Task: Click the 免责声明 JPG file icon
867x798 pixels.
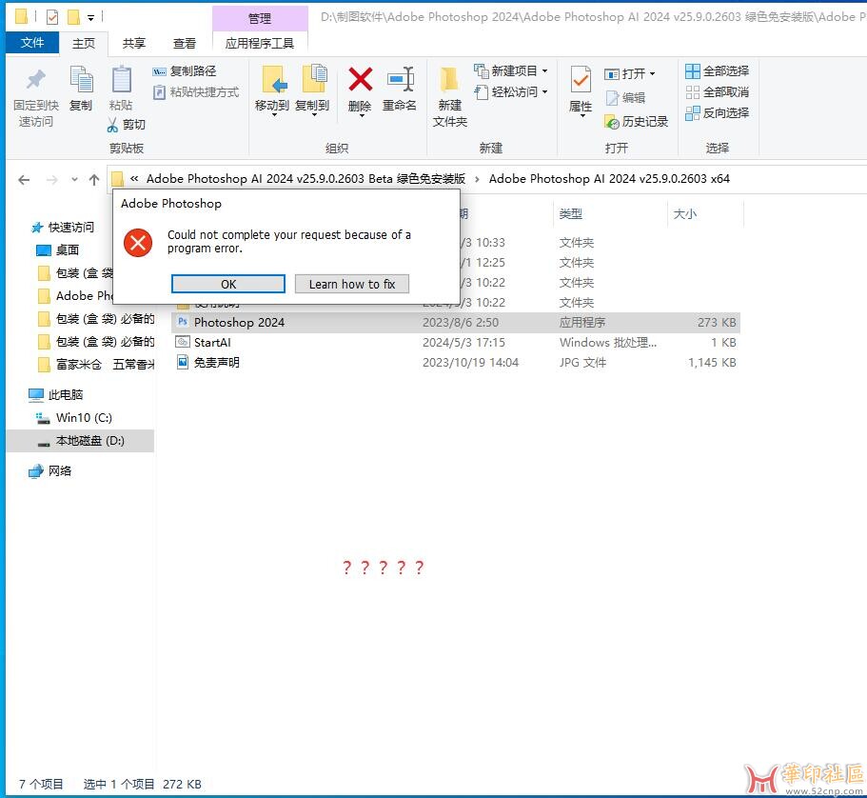Action: (x=183, y=362)
